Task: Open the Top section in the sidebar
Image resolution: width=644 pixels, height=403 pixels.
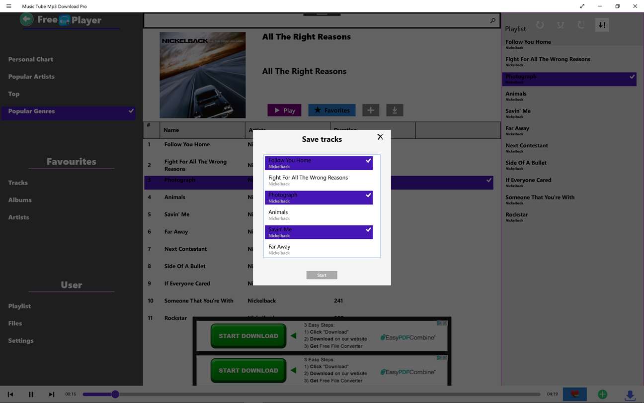Action: pos(14,94)
